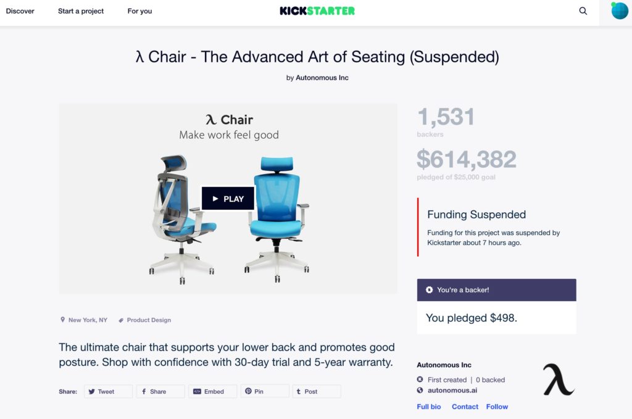The image size is (632, 419).
Task: Open search with the magnifying glass icon
Action: (x=583, y=10)
